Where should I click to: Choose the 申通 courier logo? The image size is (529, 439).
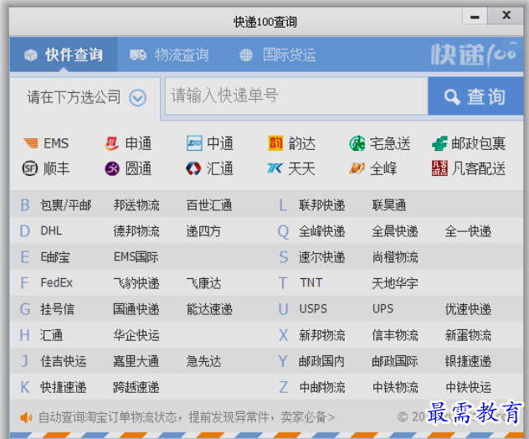click(111, 143)
